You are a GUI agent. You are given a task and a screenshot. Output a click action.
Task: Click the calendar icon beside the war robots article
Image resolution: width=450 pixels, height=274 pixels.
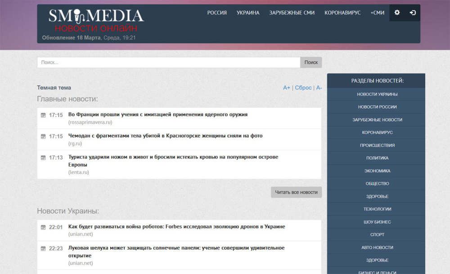pos(42,226)
